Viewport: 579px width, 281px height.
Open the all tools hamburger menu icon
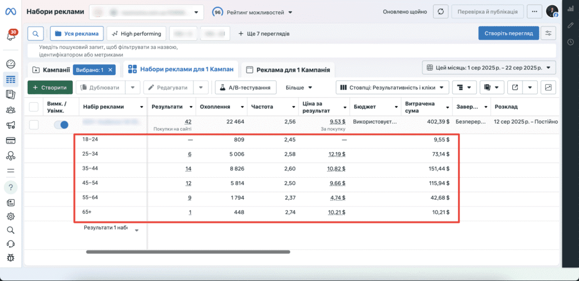(x=11, y=170)
